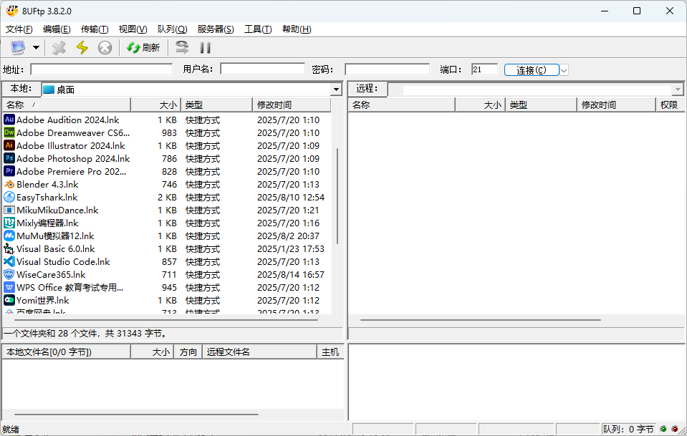Select Visual Studio Code.lnk icon
The height and width of the screenshot is (436, 687).
coord(9,261)
